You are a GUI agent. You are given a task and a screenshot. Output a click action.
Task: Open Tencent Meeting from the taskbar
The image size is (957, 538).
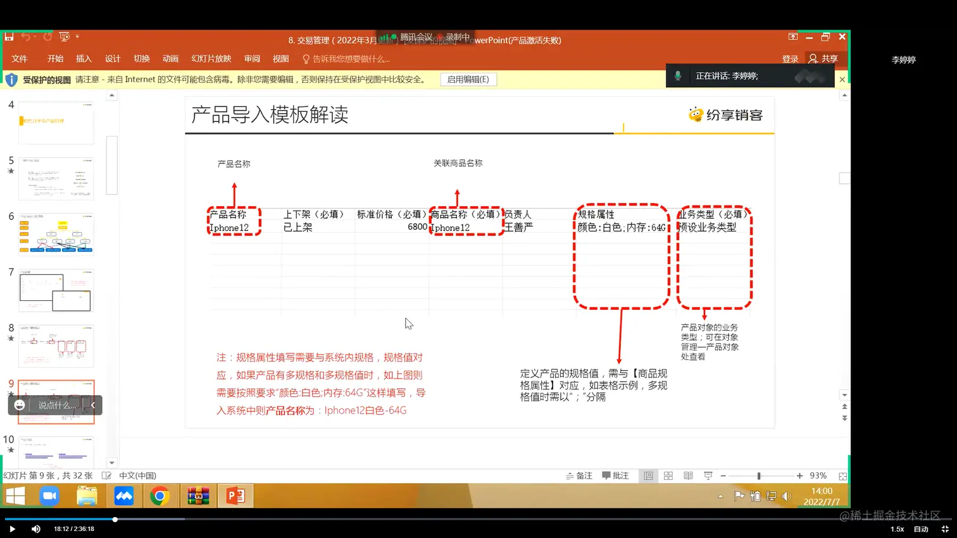(x=123, y=496)
